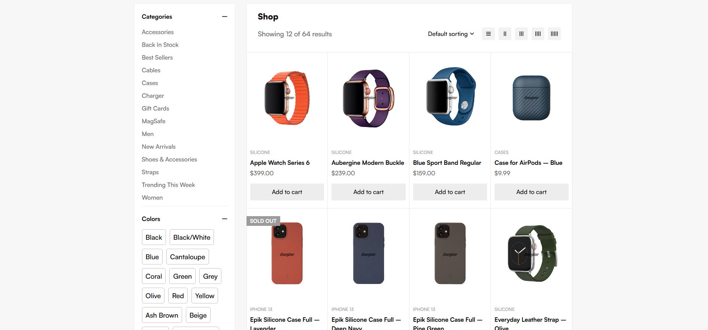
Task: Open the Aubergine Modern Buckle product image
Action: 368,98
